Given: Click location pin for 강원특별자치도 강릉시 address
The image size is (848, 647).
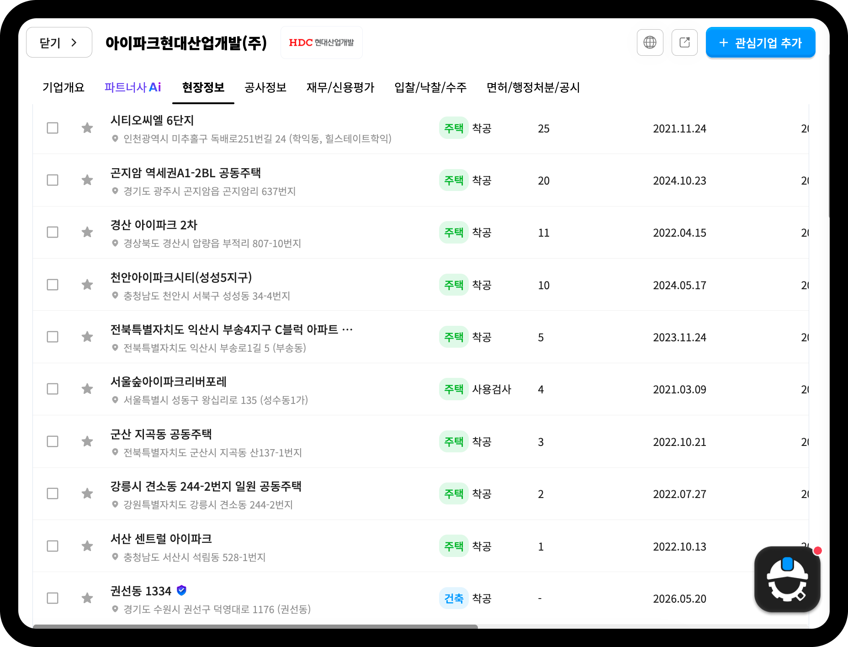Looking at the screenshot, I should 115,504.
